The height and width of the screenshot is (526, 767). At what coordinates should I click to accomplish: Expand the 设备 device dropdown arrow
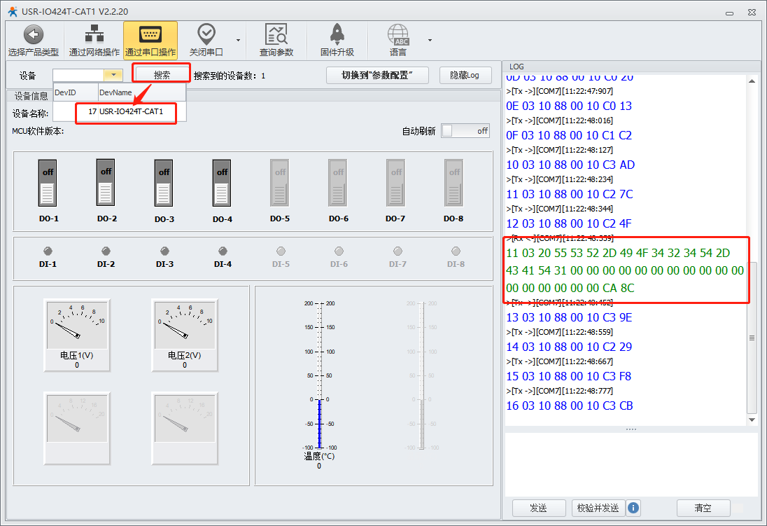click(113, 75)
